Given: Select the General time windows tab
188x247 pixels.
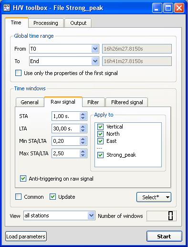Looking at the screenshot, I should [30, 102].
